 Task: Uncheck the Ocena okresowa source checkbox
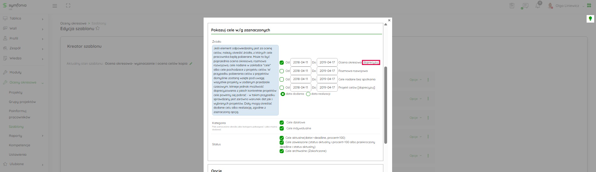point(282,62)
